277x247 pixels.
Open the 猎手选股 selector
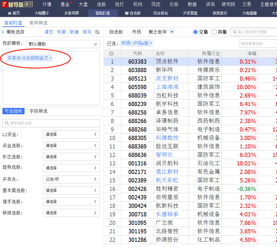pyautogui.click(x=71, y=202)
